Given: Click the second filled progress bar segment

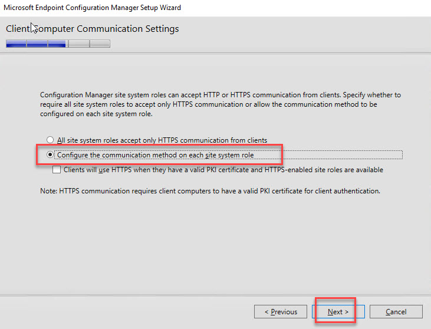Looking at the screenshot, I should (x=37, y=44).
